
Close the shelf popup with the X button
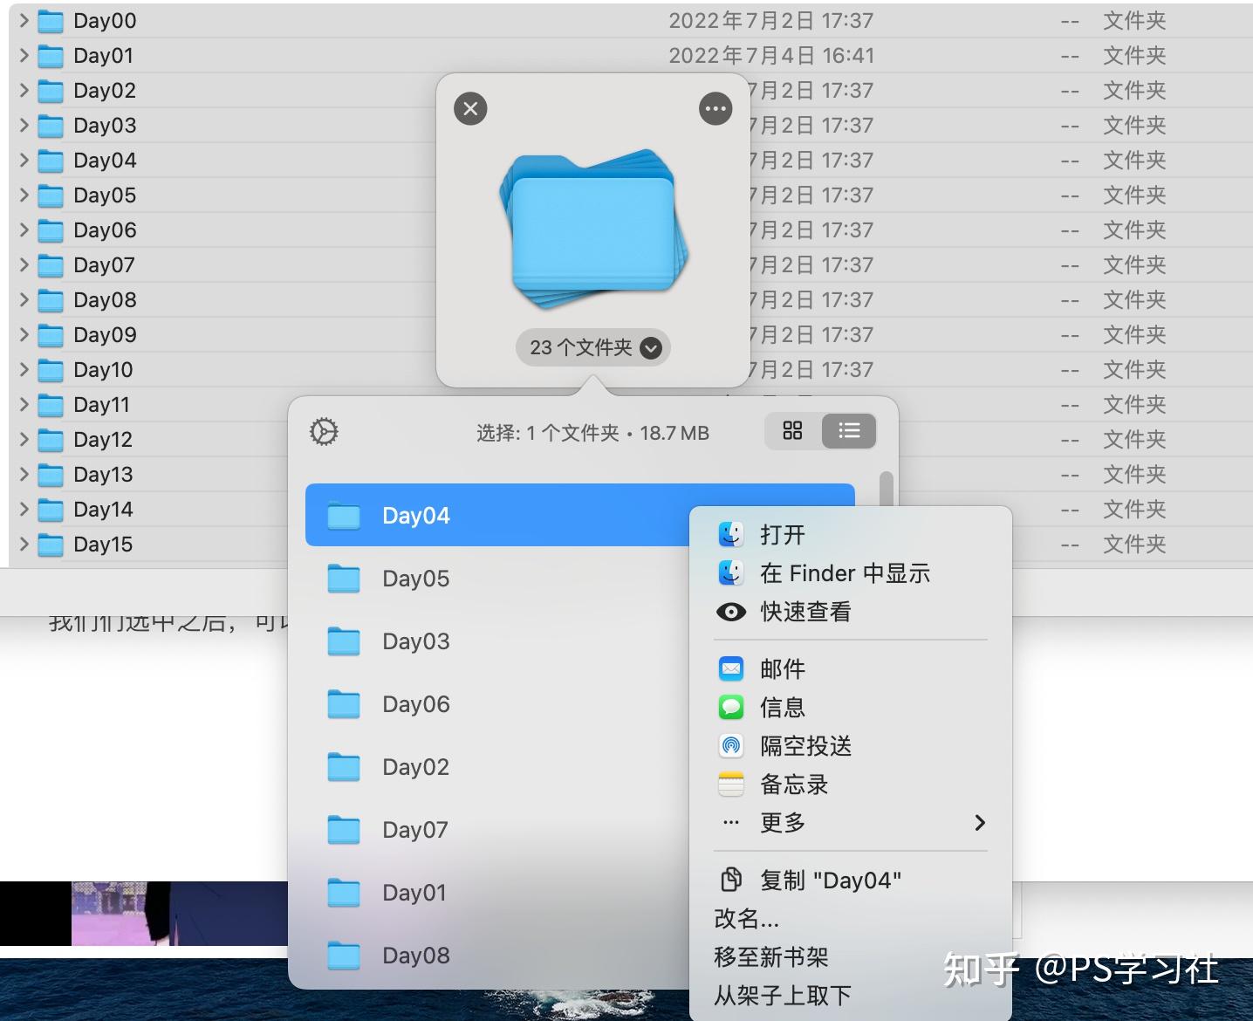click(x=470, y=109)
